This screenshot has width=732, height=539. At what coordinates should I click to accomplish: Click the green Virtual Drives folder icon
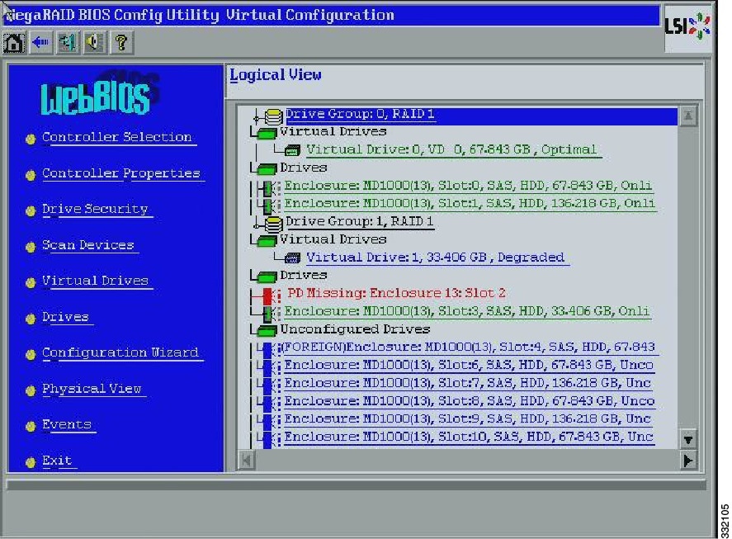pyautogui.click(x=266, y=131)
